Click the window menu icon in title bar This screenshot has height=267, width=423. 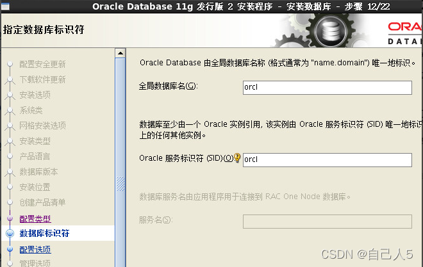[x=5, y=6]
